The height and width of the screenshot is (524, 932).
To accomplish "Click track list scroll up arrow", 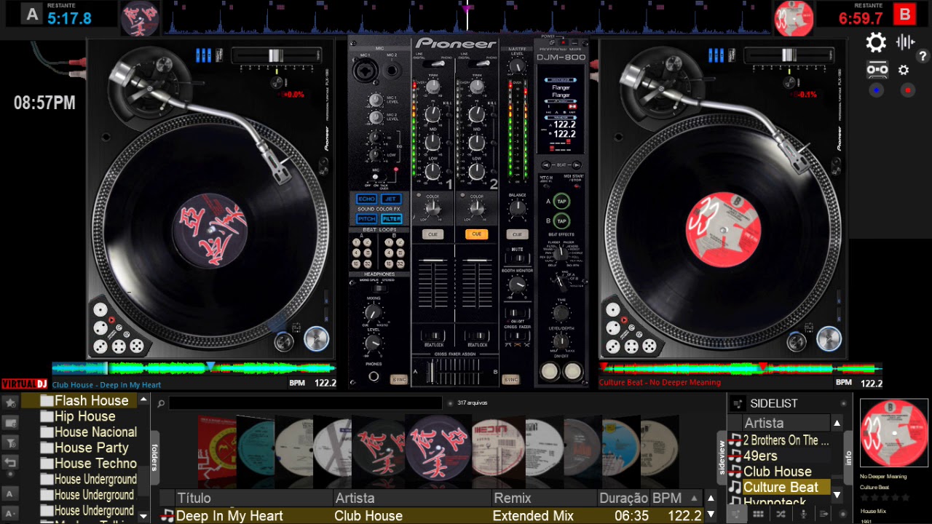I will (711, 498).
